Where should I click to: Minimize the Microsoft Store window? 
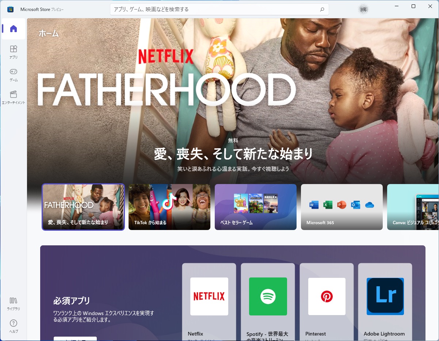click(x=397, y=6)
